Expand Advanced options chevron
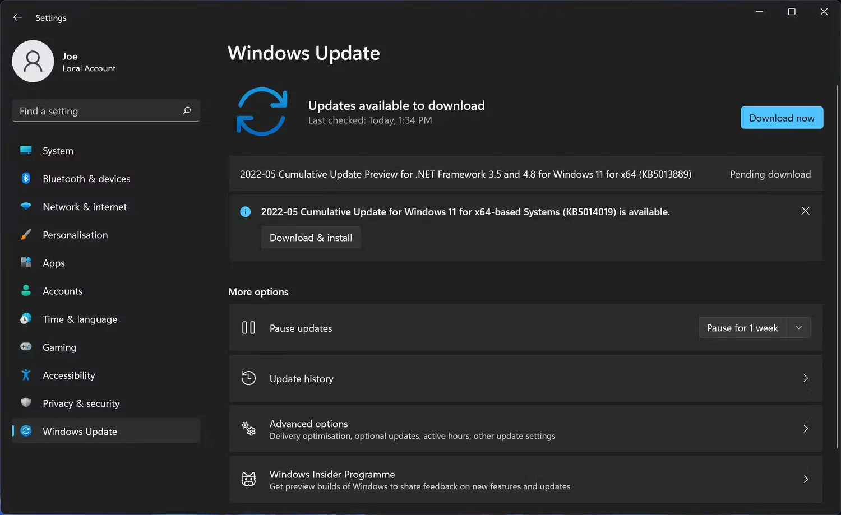 click(806, 429)
